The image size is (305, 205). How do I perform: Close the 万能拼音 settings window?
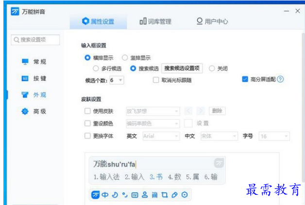[x=298, y=11]
